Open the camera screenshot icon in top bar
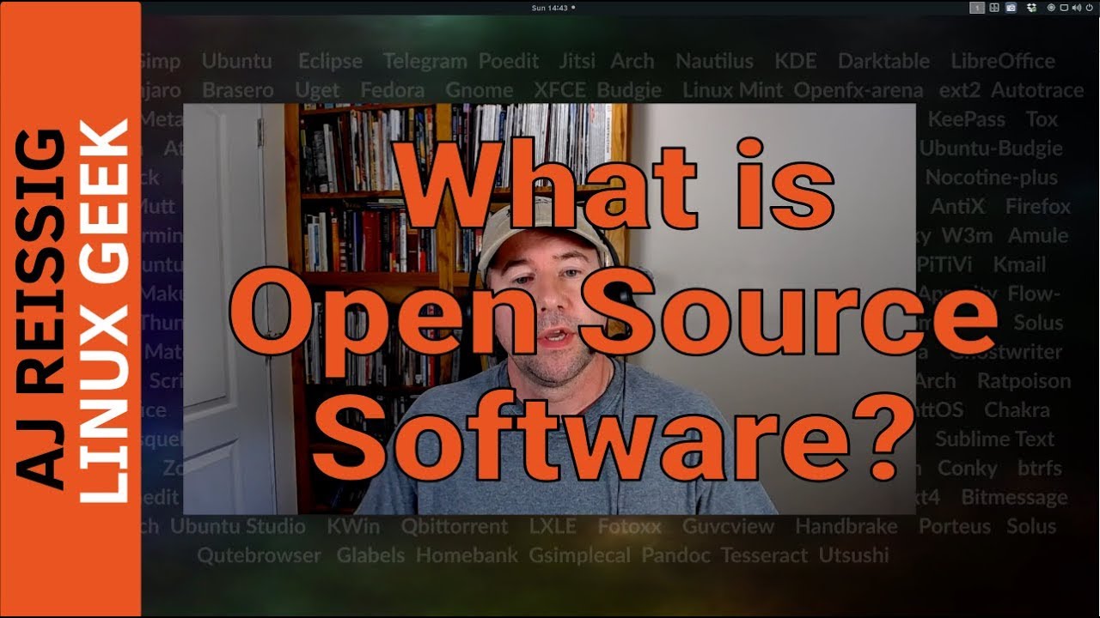Viewport: 1100px width, 618px height. coord(1011,8)
